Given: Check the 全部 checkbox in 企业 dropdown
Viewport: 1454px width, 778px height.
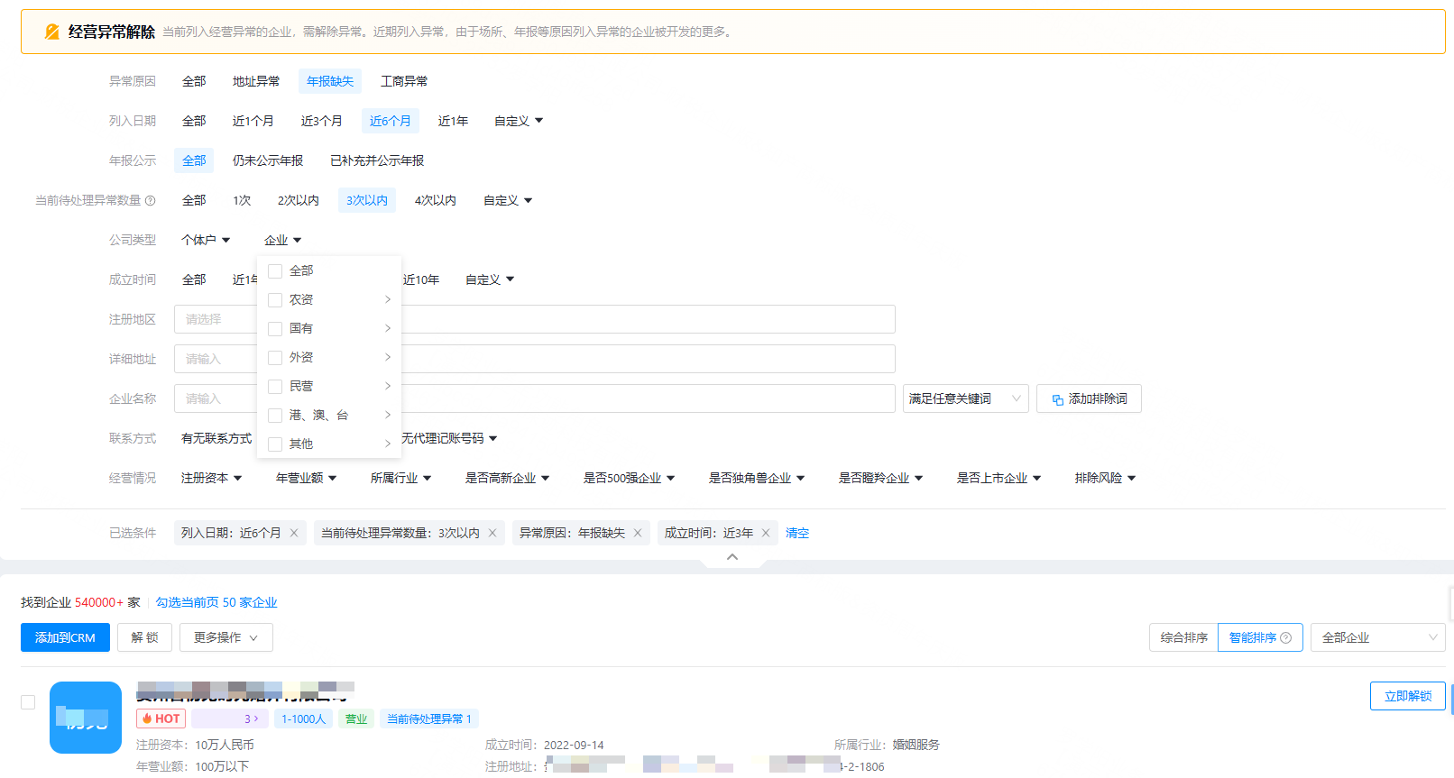Looking at the screenshot, I should (x=276, y=271).
